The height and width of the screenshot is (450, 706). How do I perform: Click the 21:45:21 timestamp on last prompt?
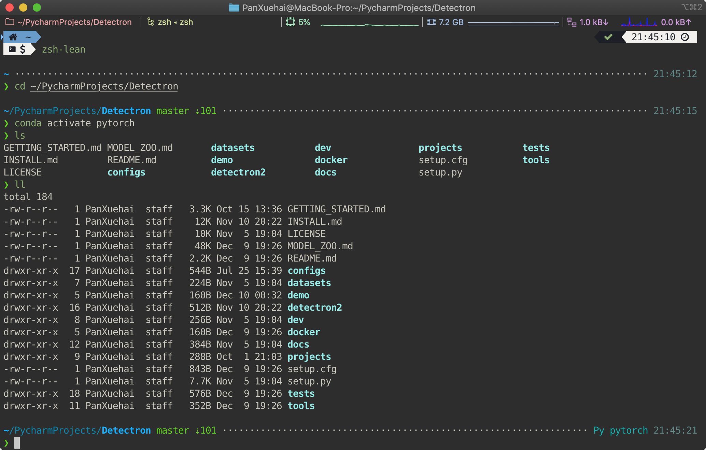point(675,431)
